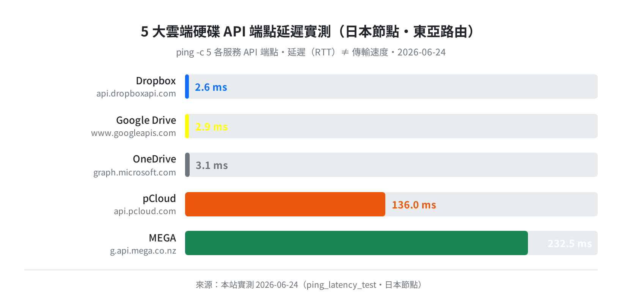
Task: Click the api.dropboxapi.com endpoint text
Action: 136,93
